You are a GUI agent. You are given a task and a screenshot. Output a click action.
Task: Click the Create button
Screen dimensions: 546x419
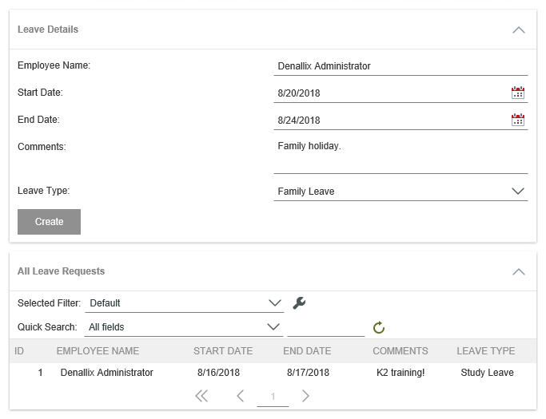[x=49, y=222]
